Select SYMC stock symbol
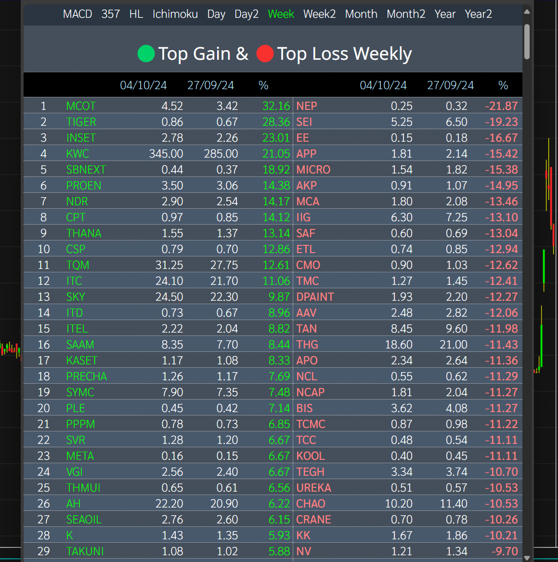Screen dimensions: 558x562 (80, 392)
